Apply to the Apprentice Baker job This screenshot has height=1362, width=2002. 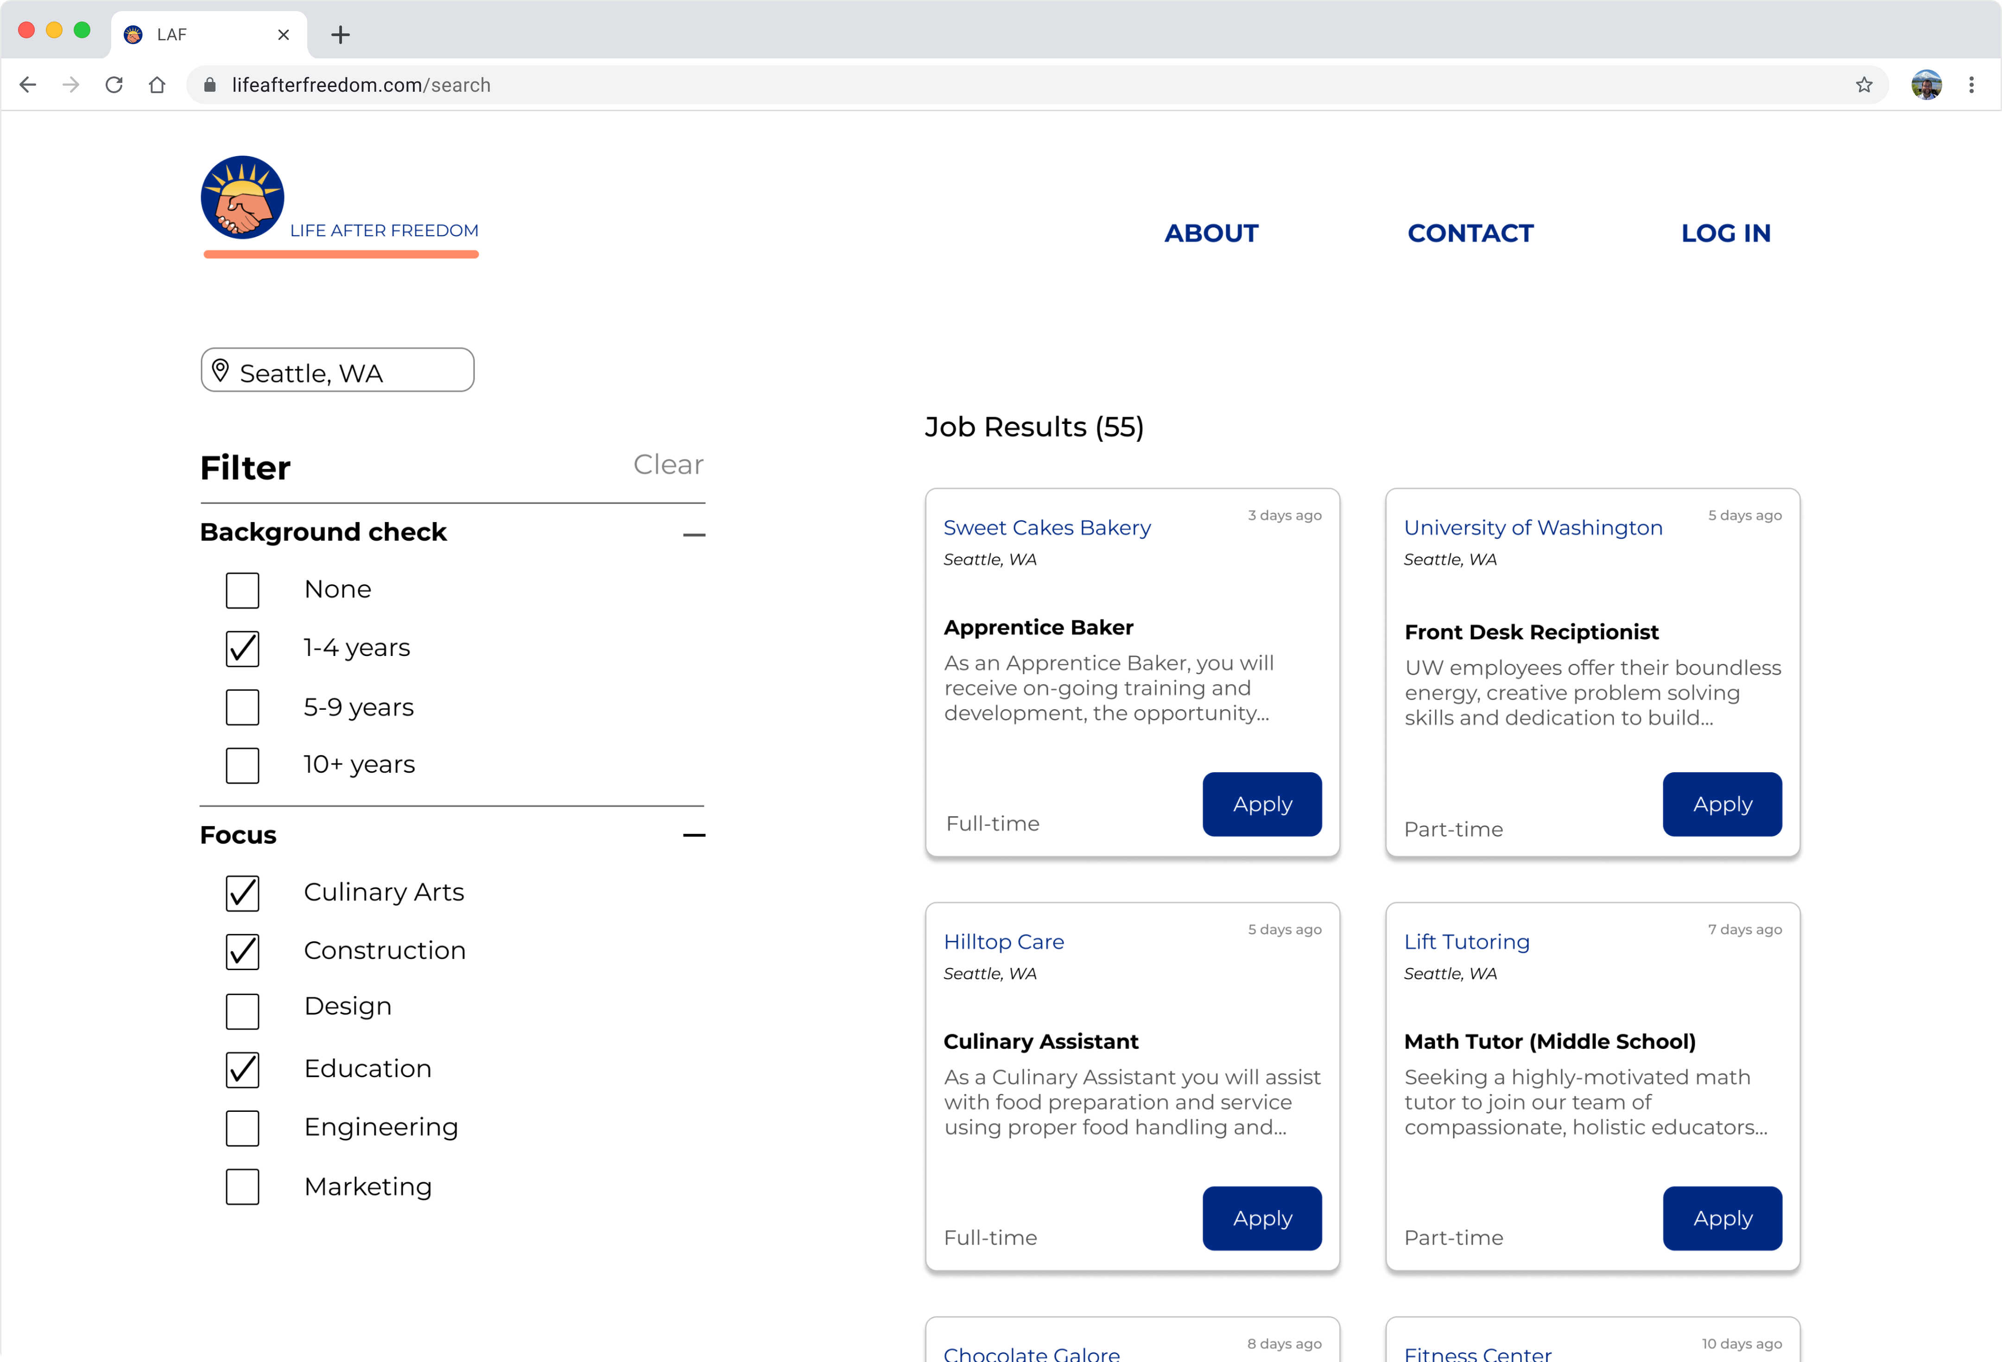[x=1261, y=804]
